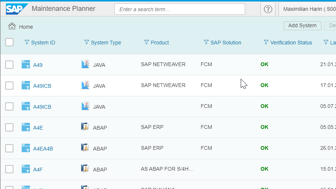Sort or filter by Product column header
This screenshot has width=336, height=189.
[160, 43]
